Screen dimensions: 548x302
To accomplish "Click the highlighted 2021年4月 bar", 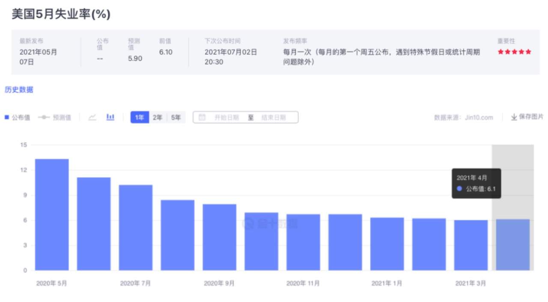I will tap(513, 245).
